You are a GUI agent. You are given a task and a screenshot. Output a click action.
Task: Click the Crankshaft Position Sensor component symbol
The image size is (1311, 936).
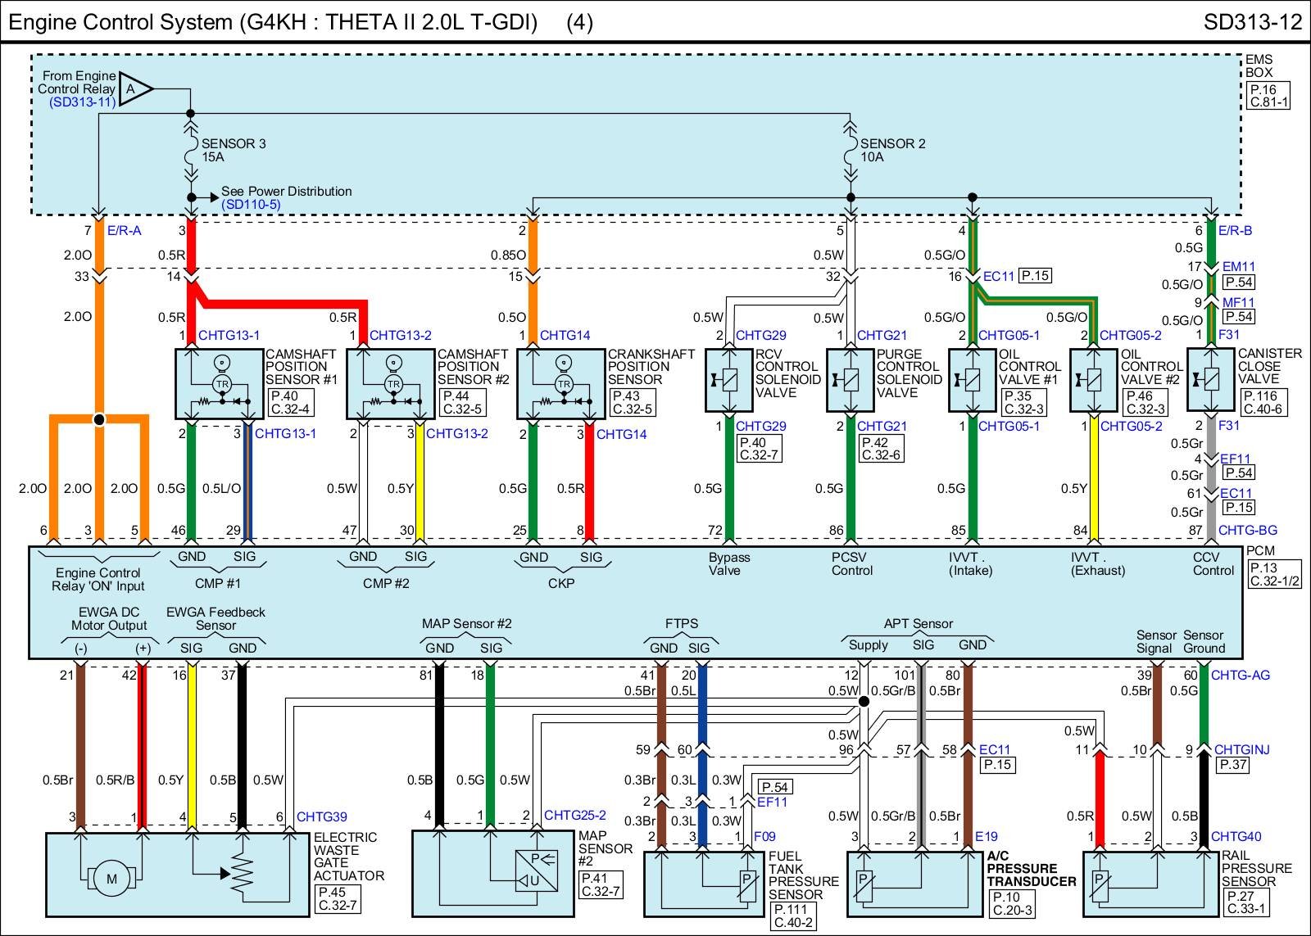click(x=561, y=384)
